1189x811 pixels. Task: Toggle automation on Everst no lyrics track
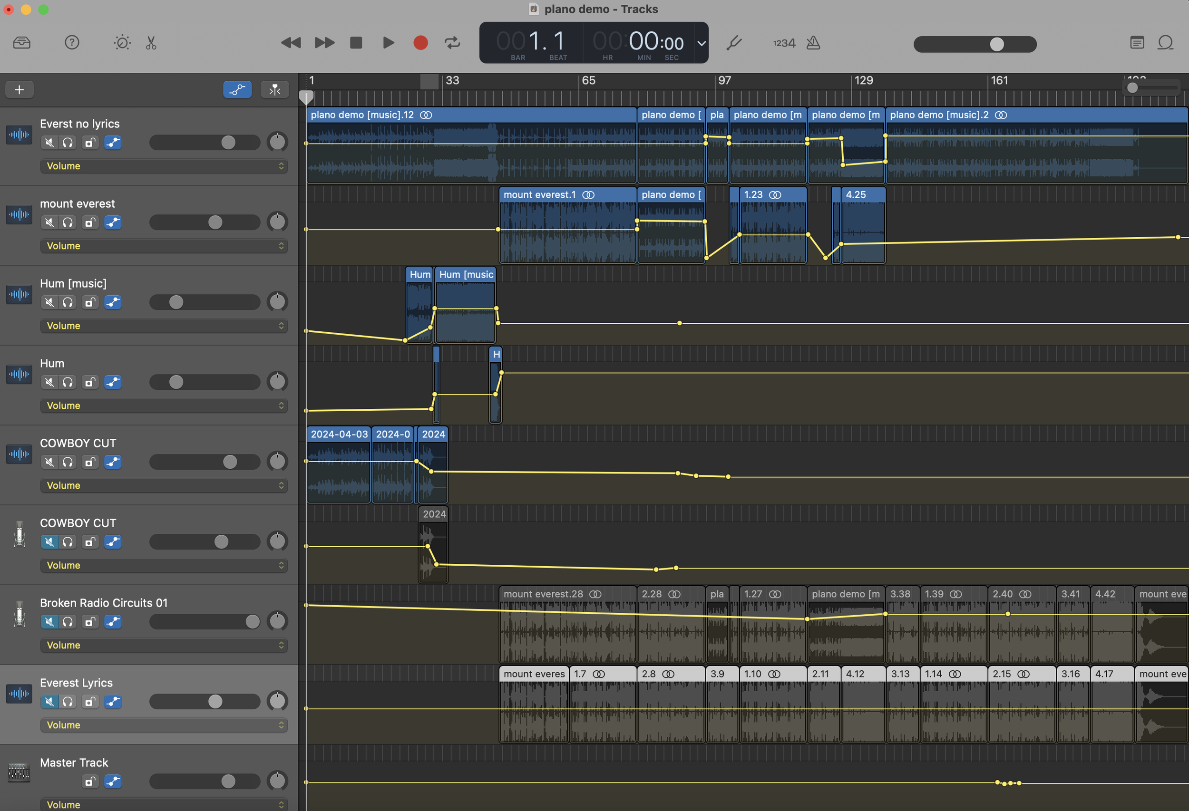point(113,143)
